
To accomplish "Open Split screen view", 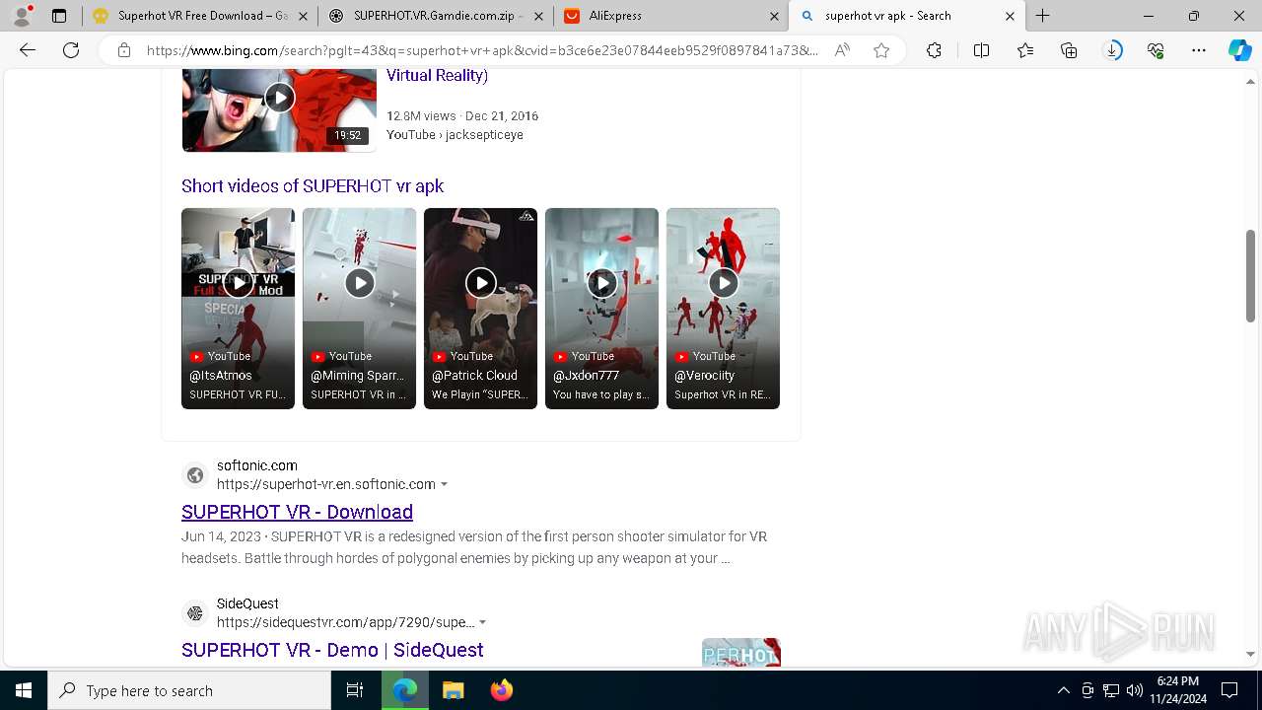I will pos(981,50).
